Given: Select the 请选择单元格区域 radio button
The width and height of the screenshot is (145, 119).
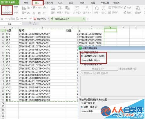Looking at the screenshot, I should (82, 56).
